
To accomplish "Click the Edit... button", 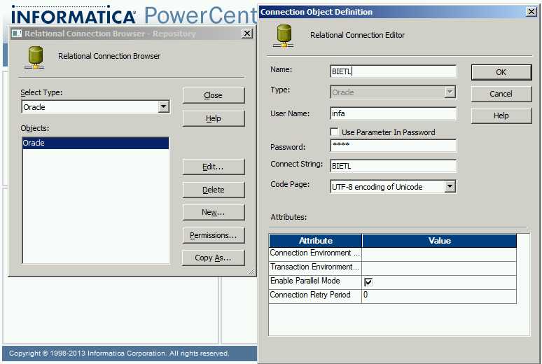I will [214, 167].
